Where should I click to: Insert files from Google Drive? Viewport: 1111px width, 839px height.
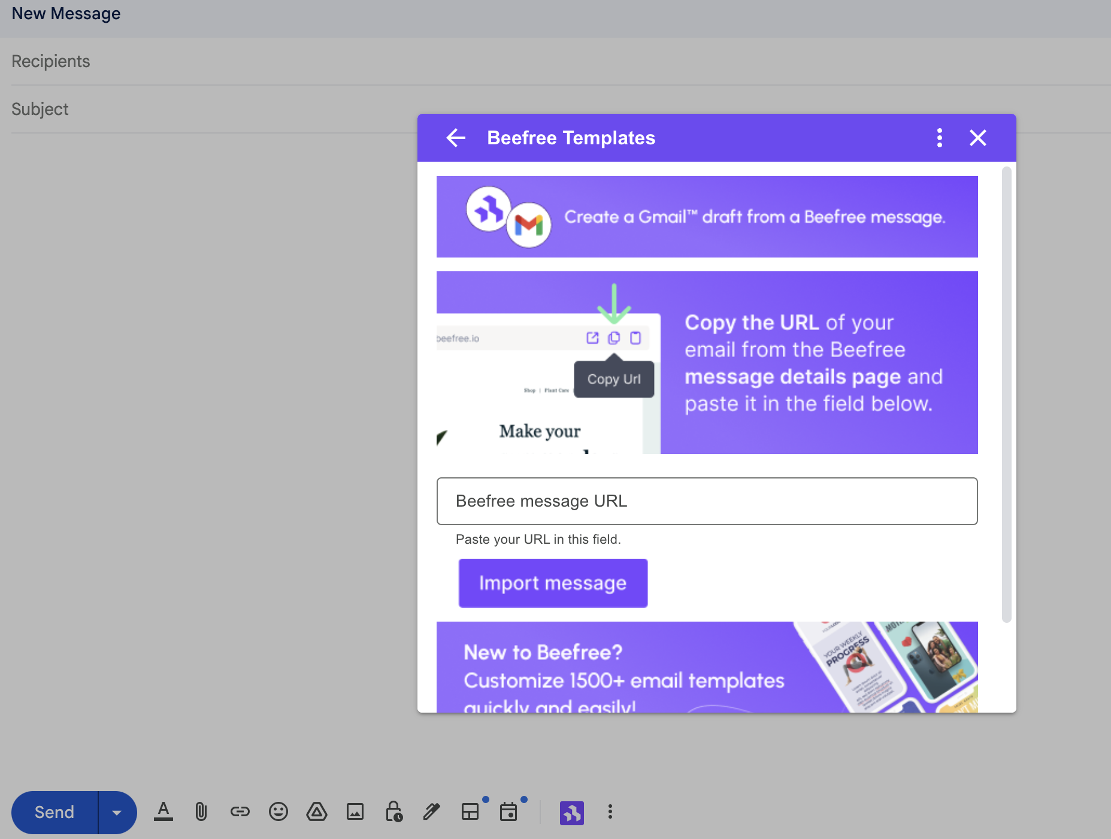point(316,811)
